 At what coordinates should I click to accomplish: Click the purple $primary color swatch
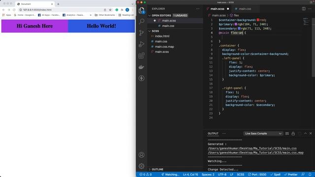pyautogui.click(x=236, y=24)
